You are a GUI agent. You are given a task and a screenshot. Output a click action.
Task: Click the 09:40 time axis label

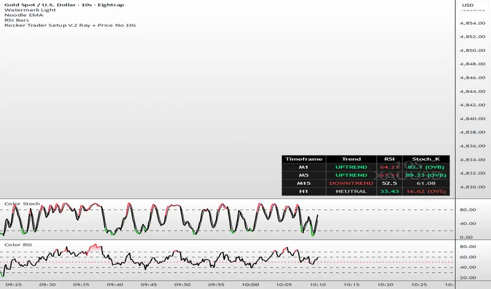pos(115,285)
